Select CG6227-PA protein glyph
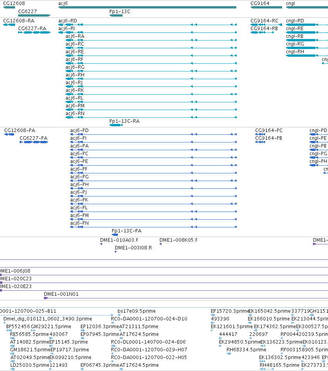This screenshot has width=328, height=371. tap(34, 142)
